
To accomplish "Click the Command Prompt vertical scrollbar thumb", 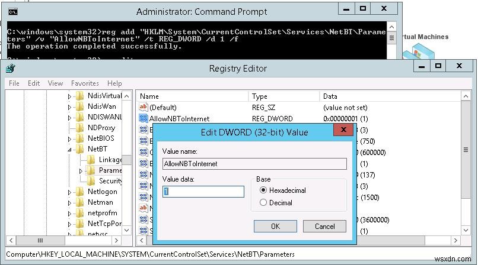I will (391, 38).
